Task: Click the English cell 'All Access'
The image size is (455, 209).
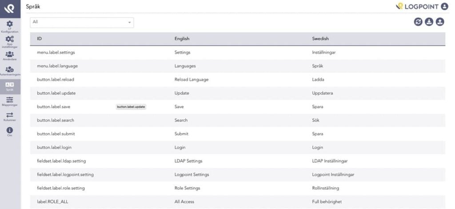Action: (184, 201)
